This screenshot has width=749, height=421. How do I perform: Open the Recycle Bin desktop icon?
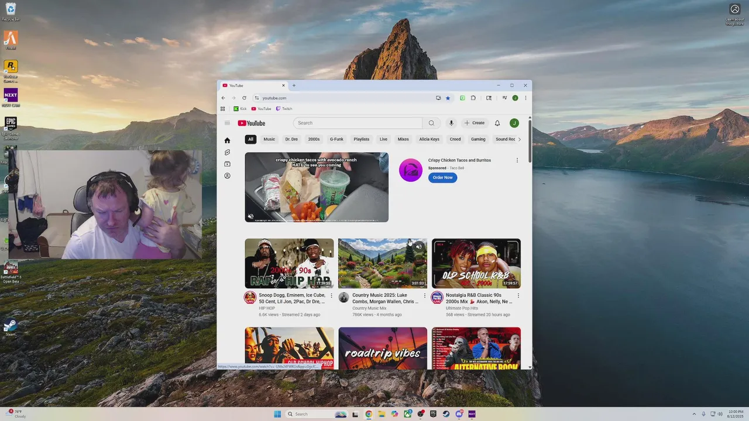point(11,12)
